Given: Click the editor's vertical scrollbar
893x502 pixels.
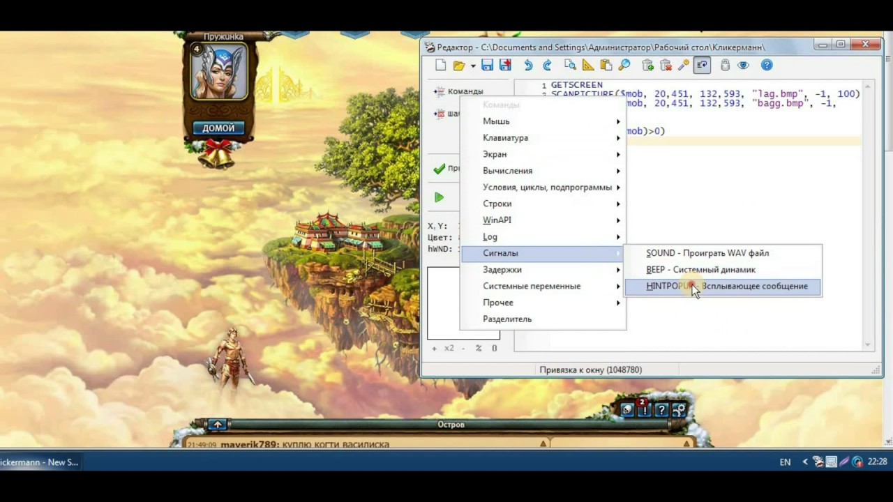Looking at the screenshot, I should pyautogui.click(x=868, y=215).
